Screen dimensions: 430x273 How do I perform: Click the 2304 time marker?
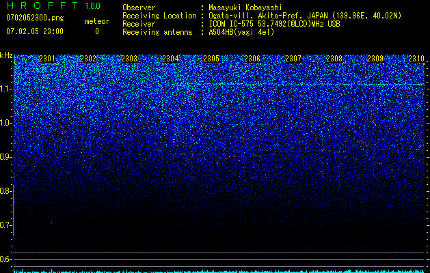(x=170, y=59)
